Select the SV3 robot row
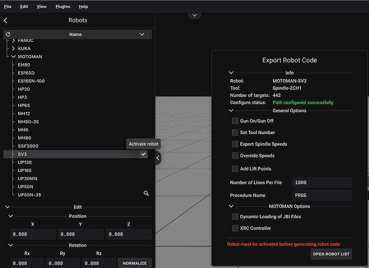369x268 pixels. tap(75, 154)
